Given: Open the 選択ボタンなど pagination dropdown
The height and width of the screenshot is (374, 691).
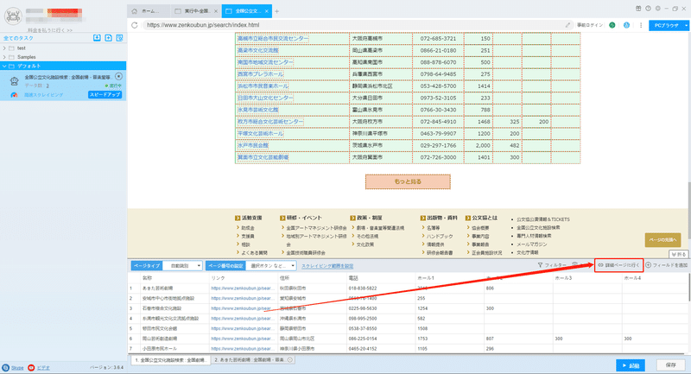Looking at the screenshot, I should (271, 266).
